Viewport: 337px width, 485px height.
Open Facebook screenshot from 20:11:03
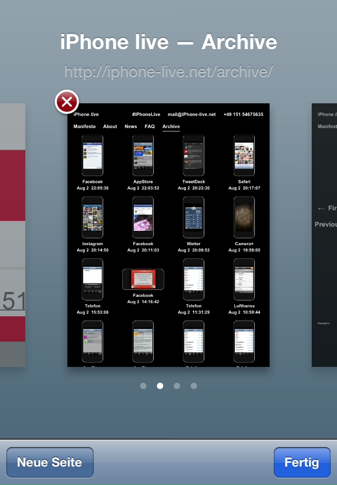tap(143, 217)
